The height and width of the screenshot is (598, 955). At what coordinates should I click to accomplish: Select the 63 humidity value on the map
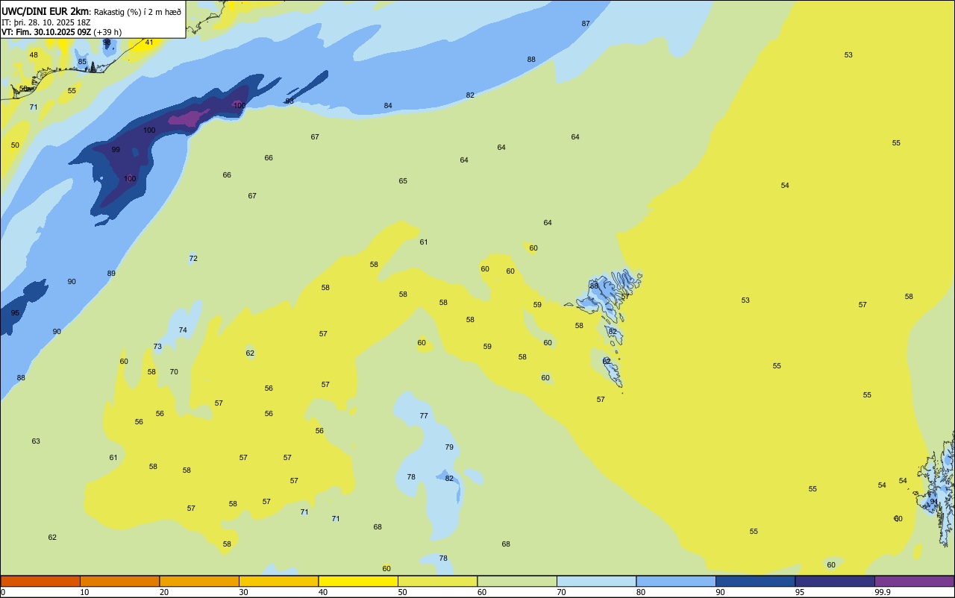point(36,441)
